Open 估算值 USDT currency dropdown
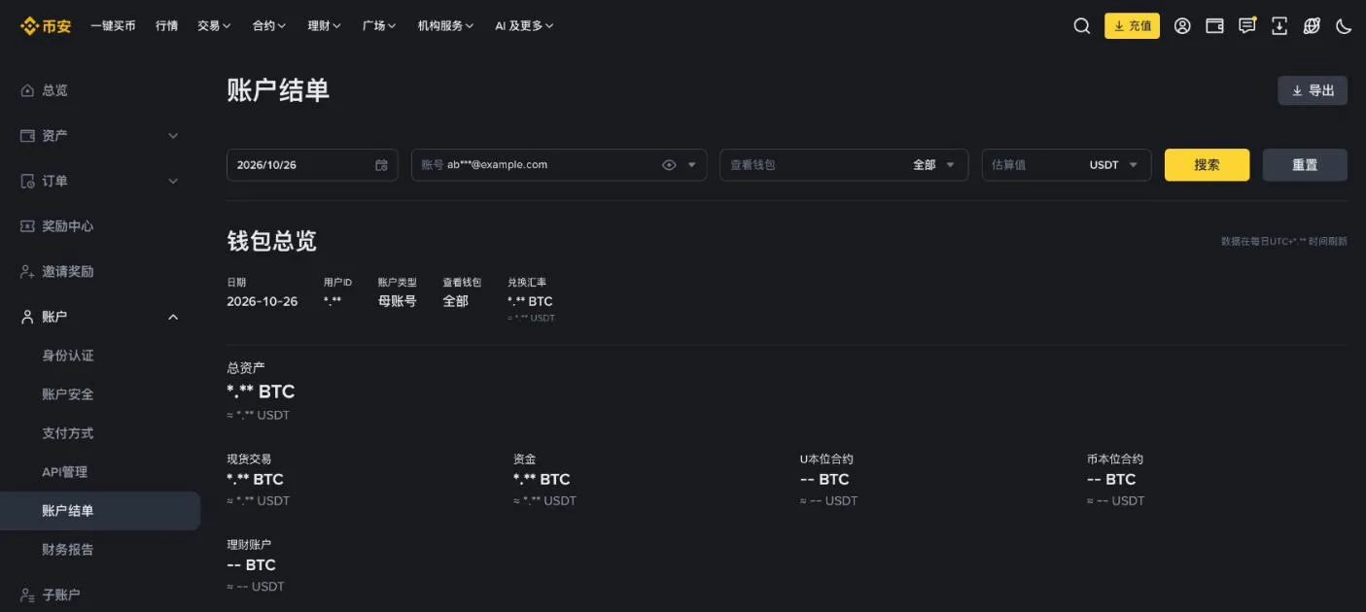This screenshot has height=612, width=1366. 1067,165
